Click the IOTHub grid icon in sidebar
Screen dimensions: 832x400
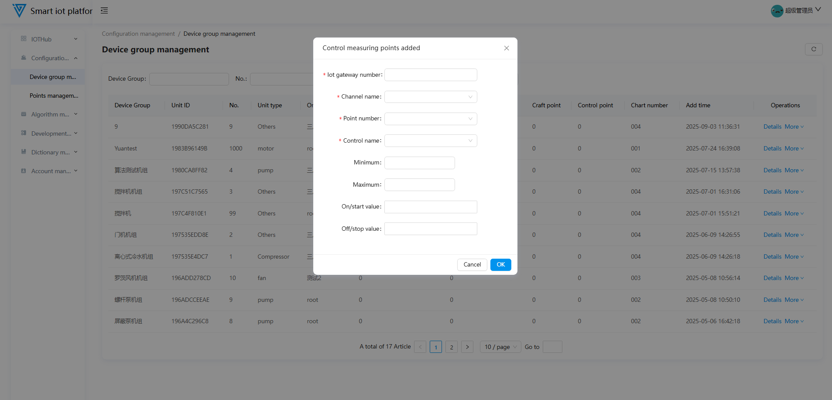click(x=24, y=39)
